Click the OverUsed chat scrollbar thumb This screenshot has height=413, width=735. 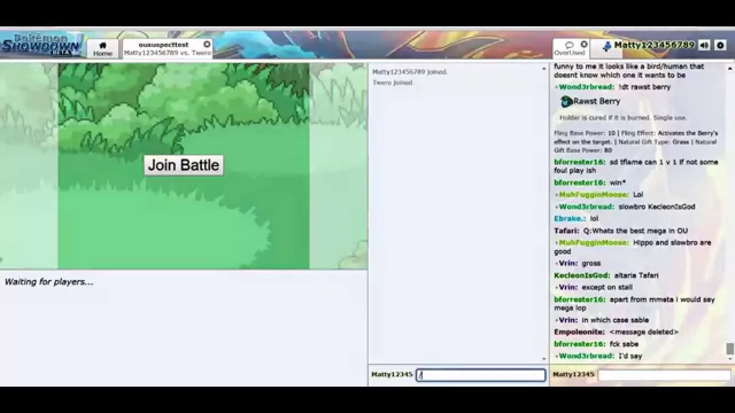click(x=730, y=349)
